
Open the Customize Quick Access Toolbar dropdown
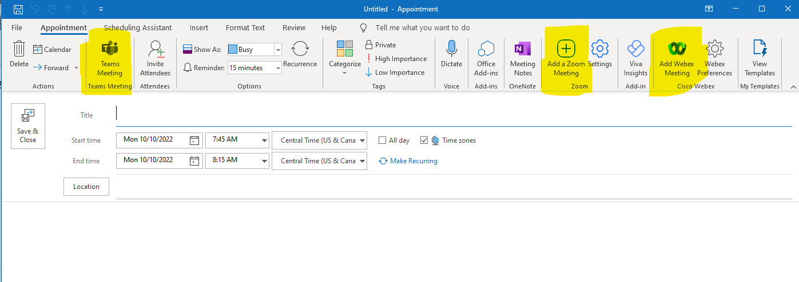tap(101, 10)
